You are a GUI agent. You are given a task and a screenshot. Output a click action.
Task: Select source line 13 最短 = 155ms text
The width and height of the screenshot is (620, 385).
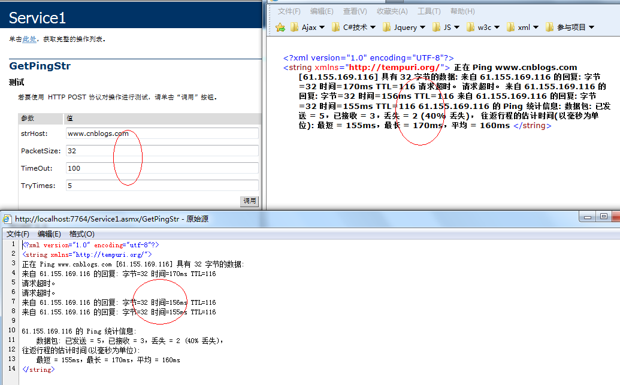click(x=108, y=360)
